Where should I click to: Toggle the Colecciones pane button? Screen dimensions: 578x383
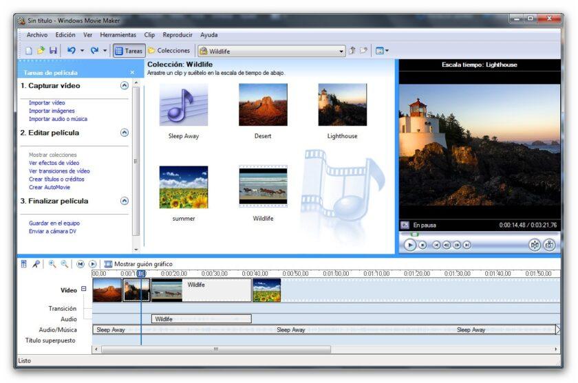(x=169, y=50)
